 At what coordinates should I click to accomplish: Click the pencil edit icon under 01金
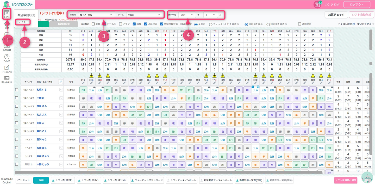83,83
